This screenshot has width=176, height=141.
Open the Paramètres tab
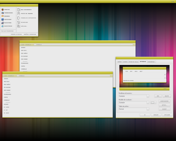(151, 62)
